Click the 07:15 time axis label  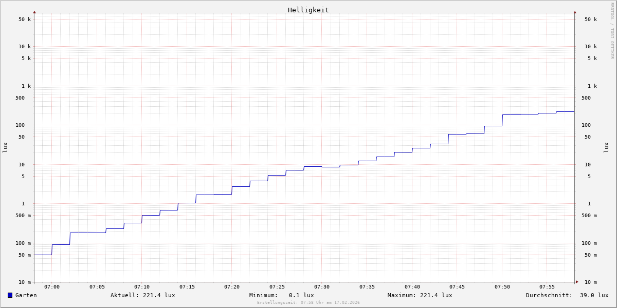[x=187, y=287]
